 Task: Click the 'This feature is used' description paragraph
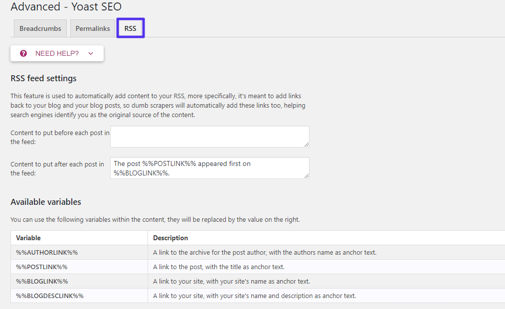(158, 105)
